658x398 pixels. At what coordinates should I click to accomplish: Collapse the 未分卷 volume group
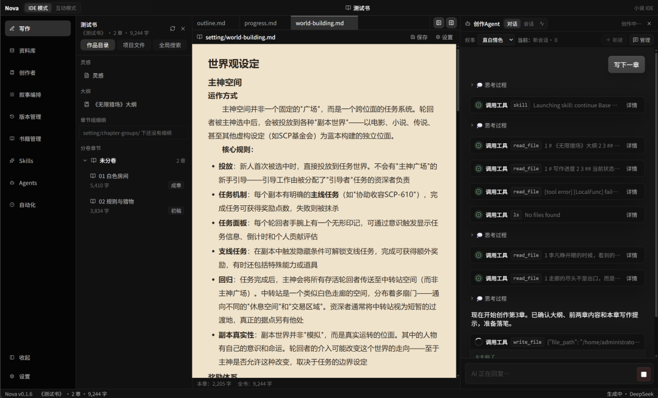click(85, 160)
